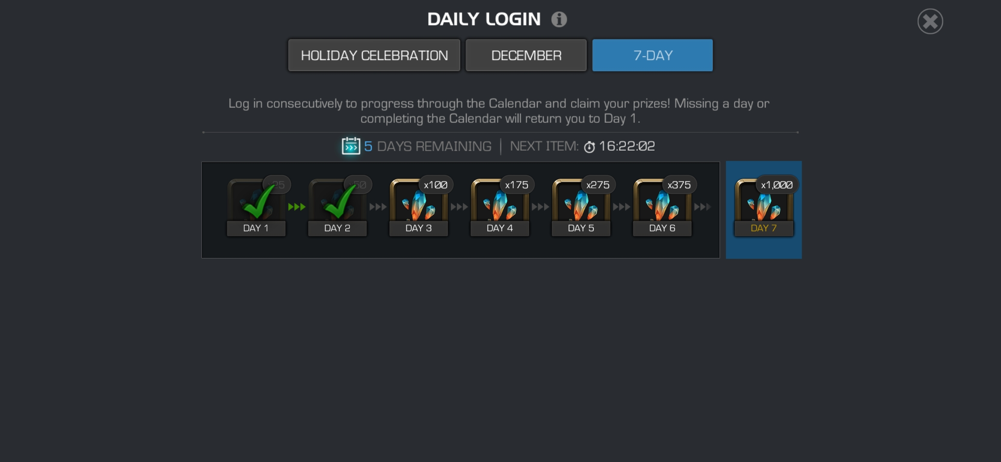View the Day 7 x1,000 crystal reward
This screenshot has width=1001, height=462.
[764, 206]
